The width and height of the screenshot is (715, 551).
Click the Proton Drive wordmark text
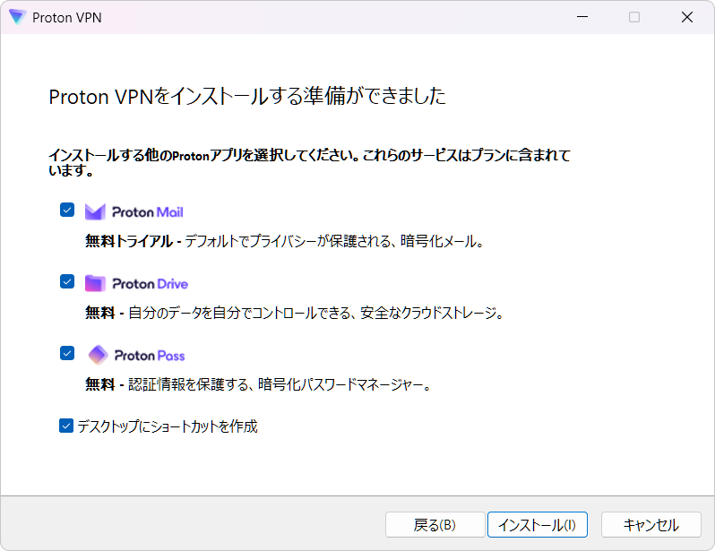pyautogui.click(x=150, y=284)
